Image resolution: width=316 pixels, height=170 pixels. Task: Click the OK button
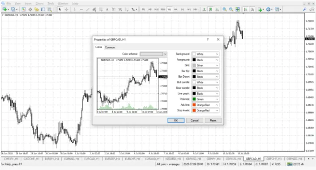pyautogui.click(x=176, y=121)
